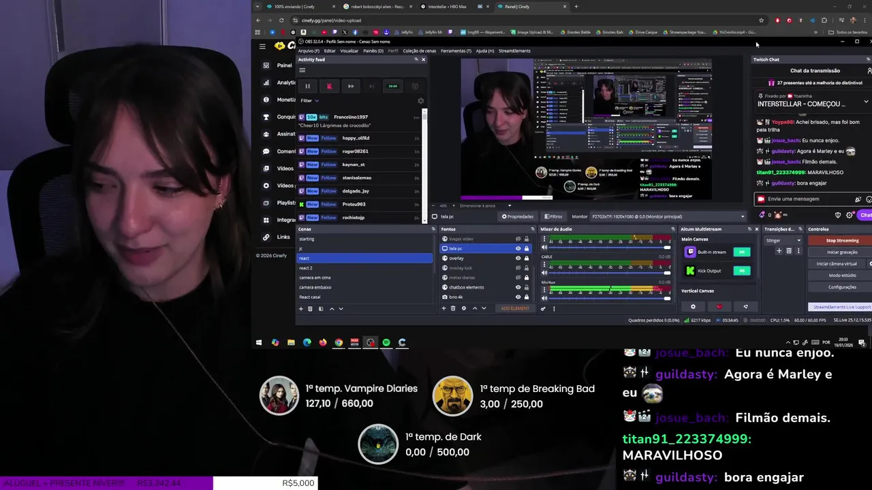Unlock the tela pc source lock

click(x=526, y=248)
